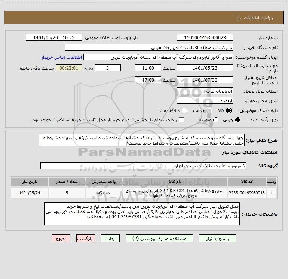Click the گروه کالا field
This screenshot has width=288, height=279.
click(143, 166)
